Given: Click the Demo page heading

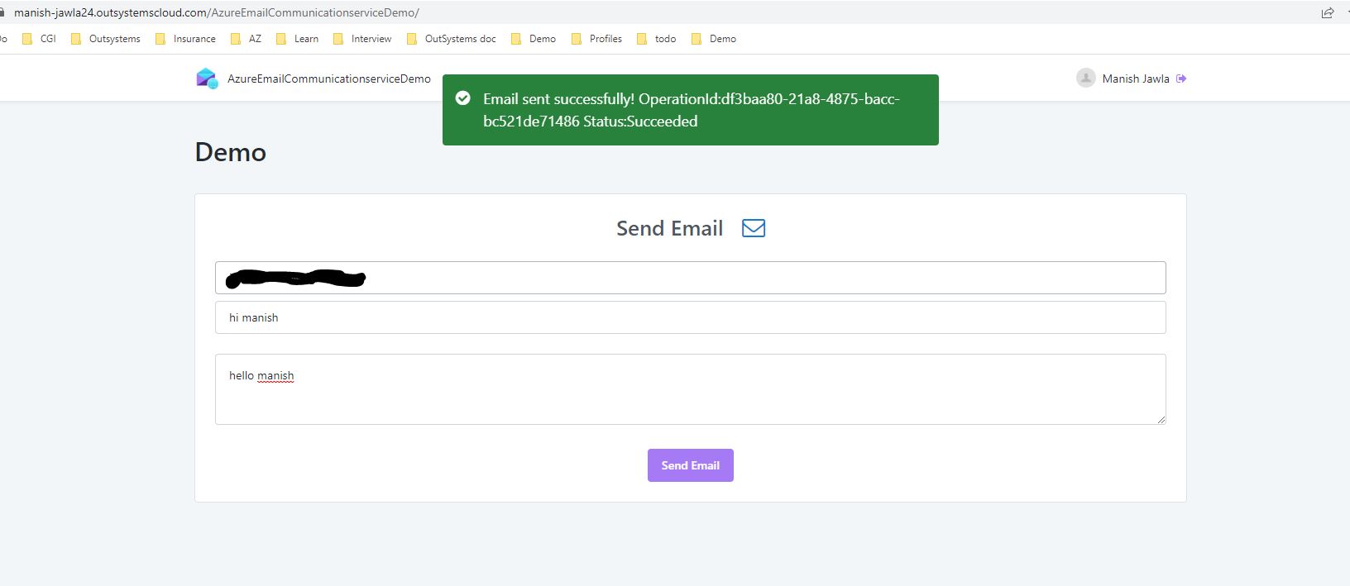Looking at the screenshot, I should (x=231, y=152).
